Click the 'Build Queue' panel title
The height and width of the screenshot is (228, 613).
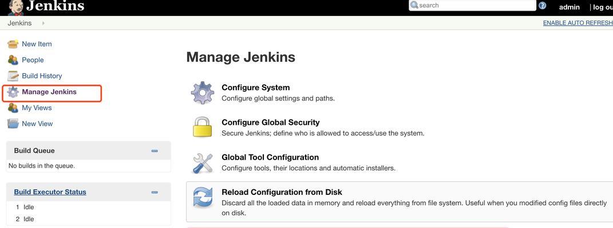click(34, 150)
